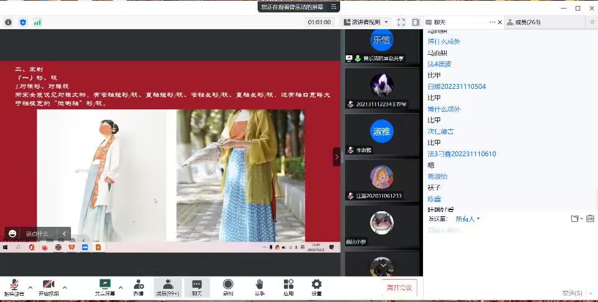598x302 pixels.
Task: Collapse participant video strip arrow
Action: 336,157
